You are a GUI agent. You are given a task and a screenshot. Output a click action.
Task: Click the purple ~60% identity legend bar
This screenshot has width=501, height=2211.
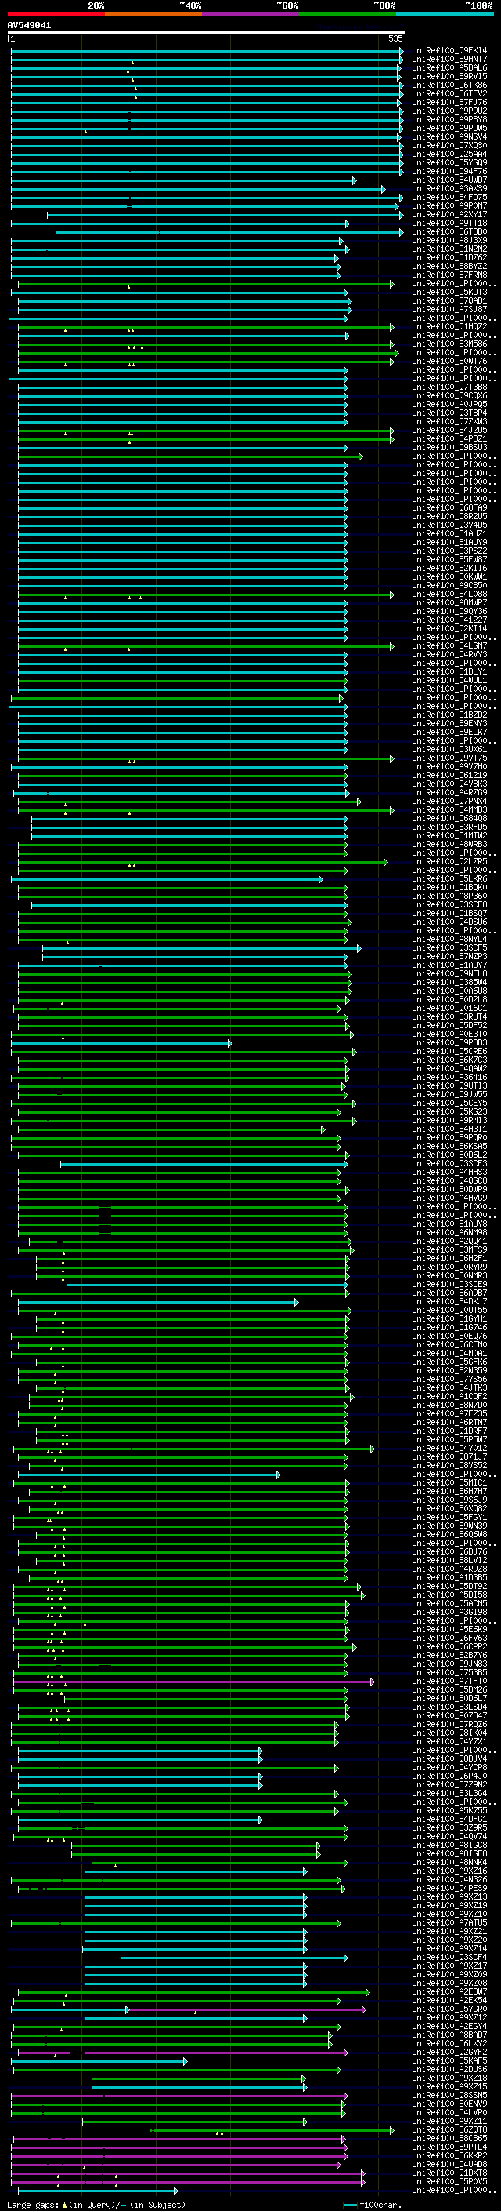(x=250, y=14)
